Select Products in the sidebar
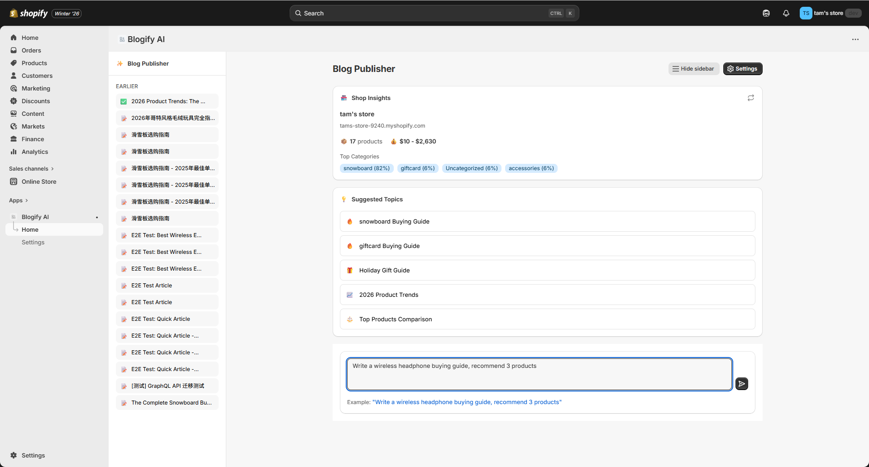869x467 pixels. pyautogui.click(x=34, y=63)
